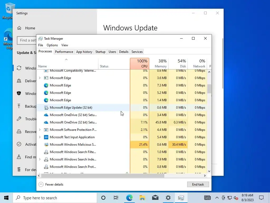Screen dimensions: 270x203
Task: Switch to the Users tab
Action: (112, 52)
